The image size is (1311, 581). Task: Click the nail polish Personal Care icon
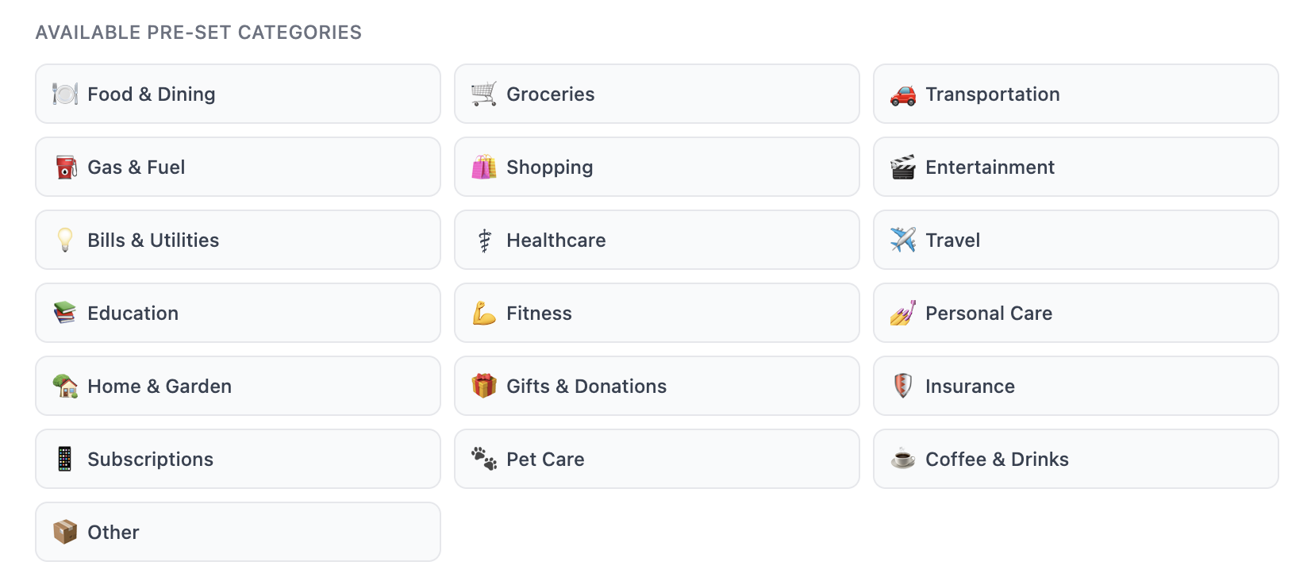point(902,313)
